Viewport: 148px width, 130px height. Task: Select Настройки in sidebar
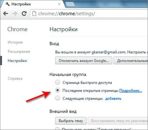pos(17,61)
